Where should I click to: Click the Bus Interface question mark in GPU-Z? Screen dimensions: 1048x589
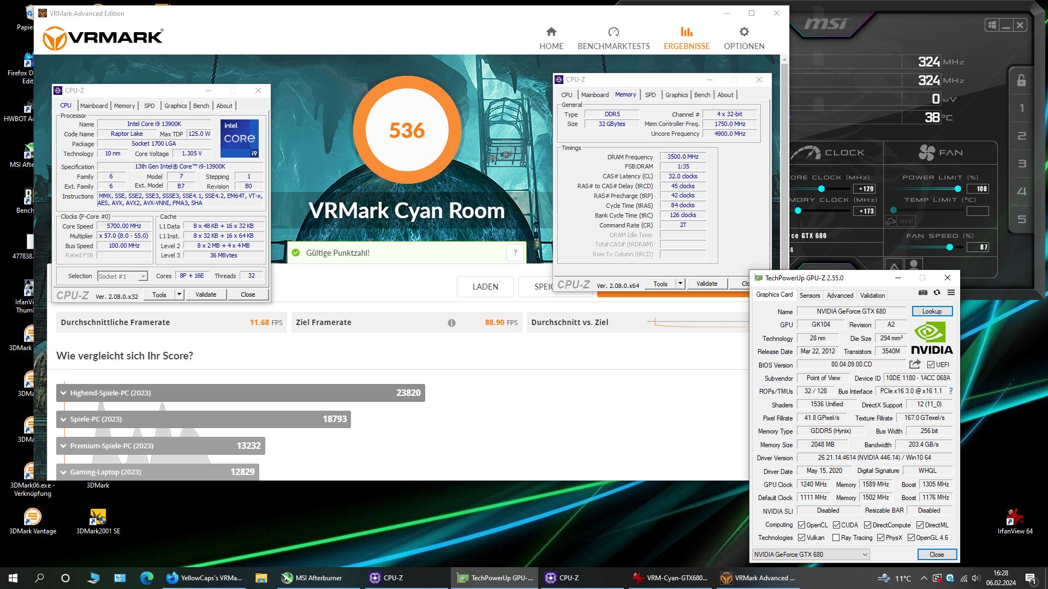pos(951,391)
